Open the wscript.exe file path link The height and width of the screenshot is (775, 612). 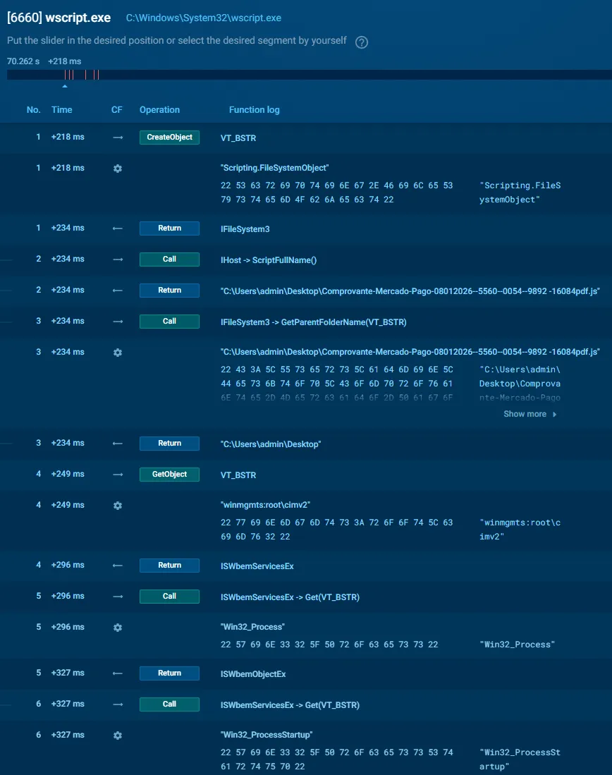(x=203, y=18)
